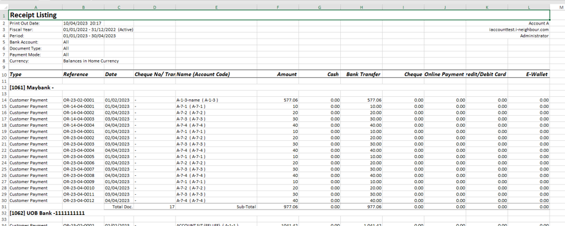Click the Type column heading cell
This screenshot has width=565, height=226.
coord(36,74)
